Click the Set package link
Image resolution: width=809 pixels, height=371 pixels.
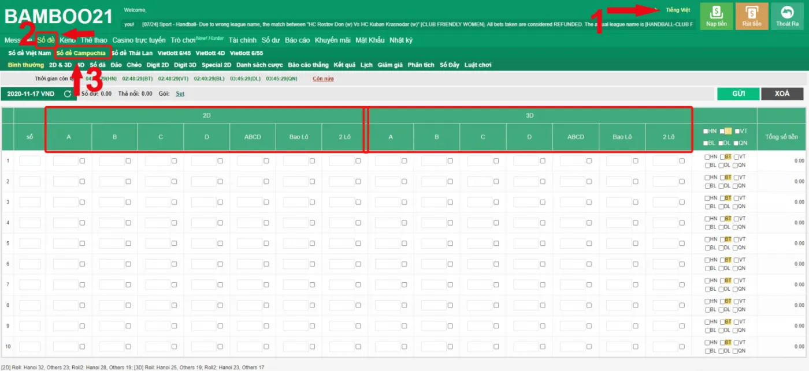point(180,93)
